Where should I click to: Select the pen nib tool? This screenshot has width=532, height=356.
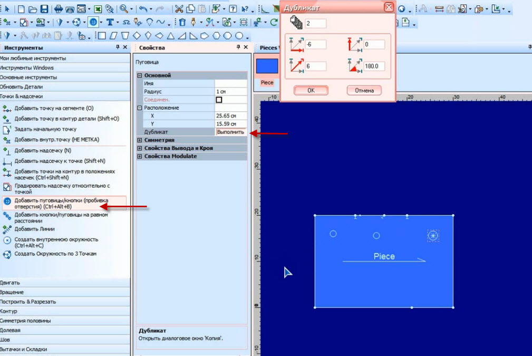click(x=193, y=22)
